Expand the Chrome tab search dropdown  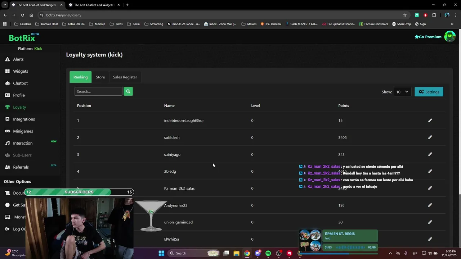tap(5, 5)
